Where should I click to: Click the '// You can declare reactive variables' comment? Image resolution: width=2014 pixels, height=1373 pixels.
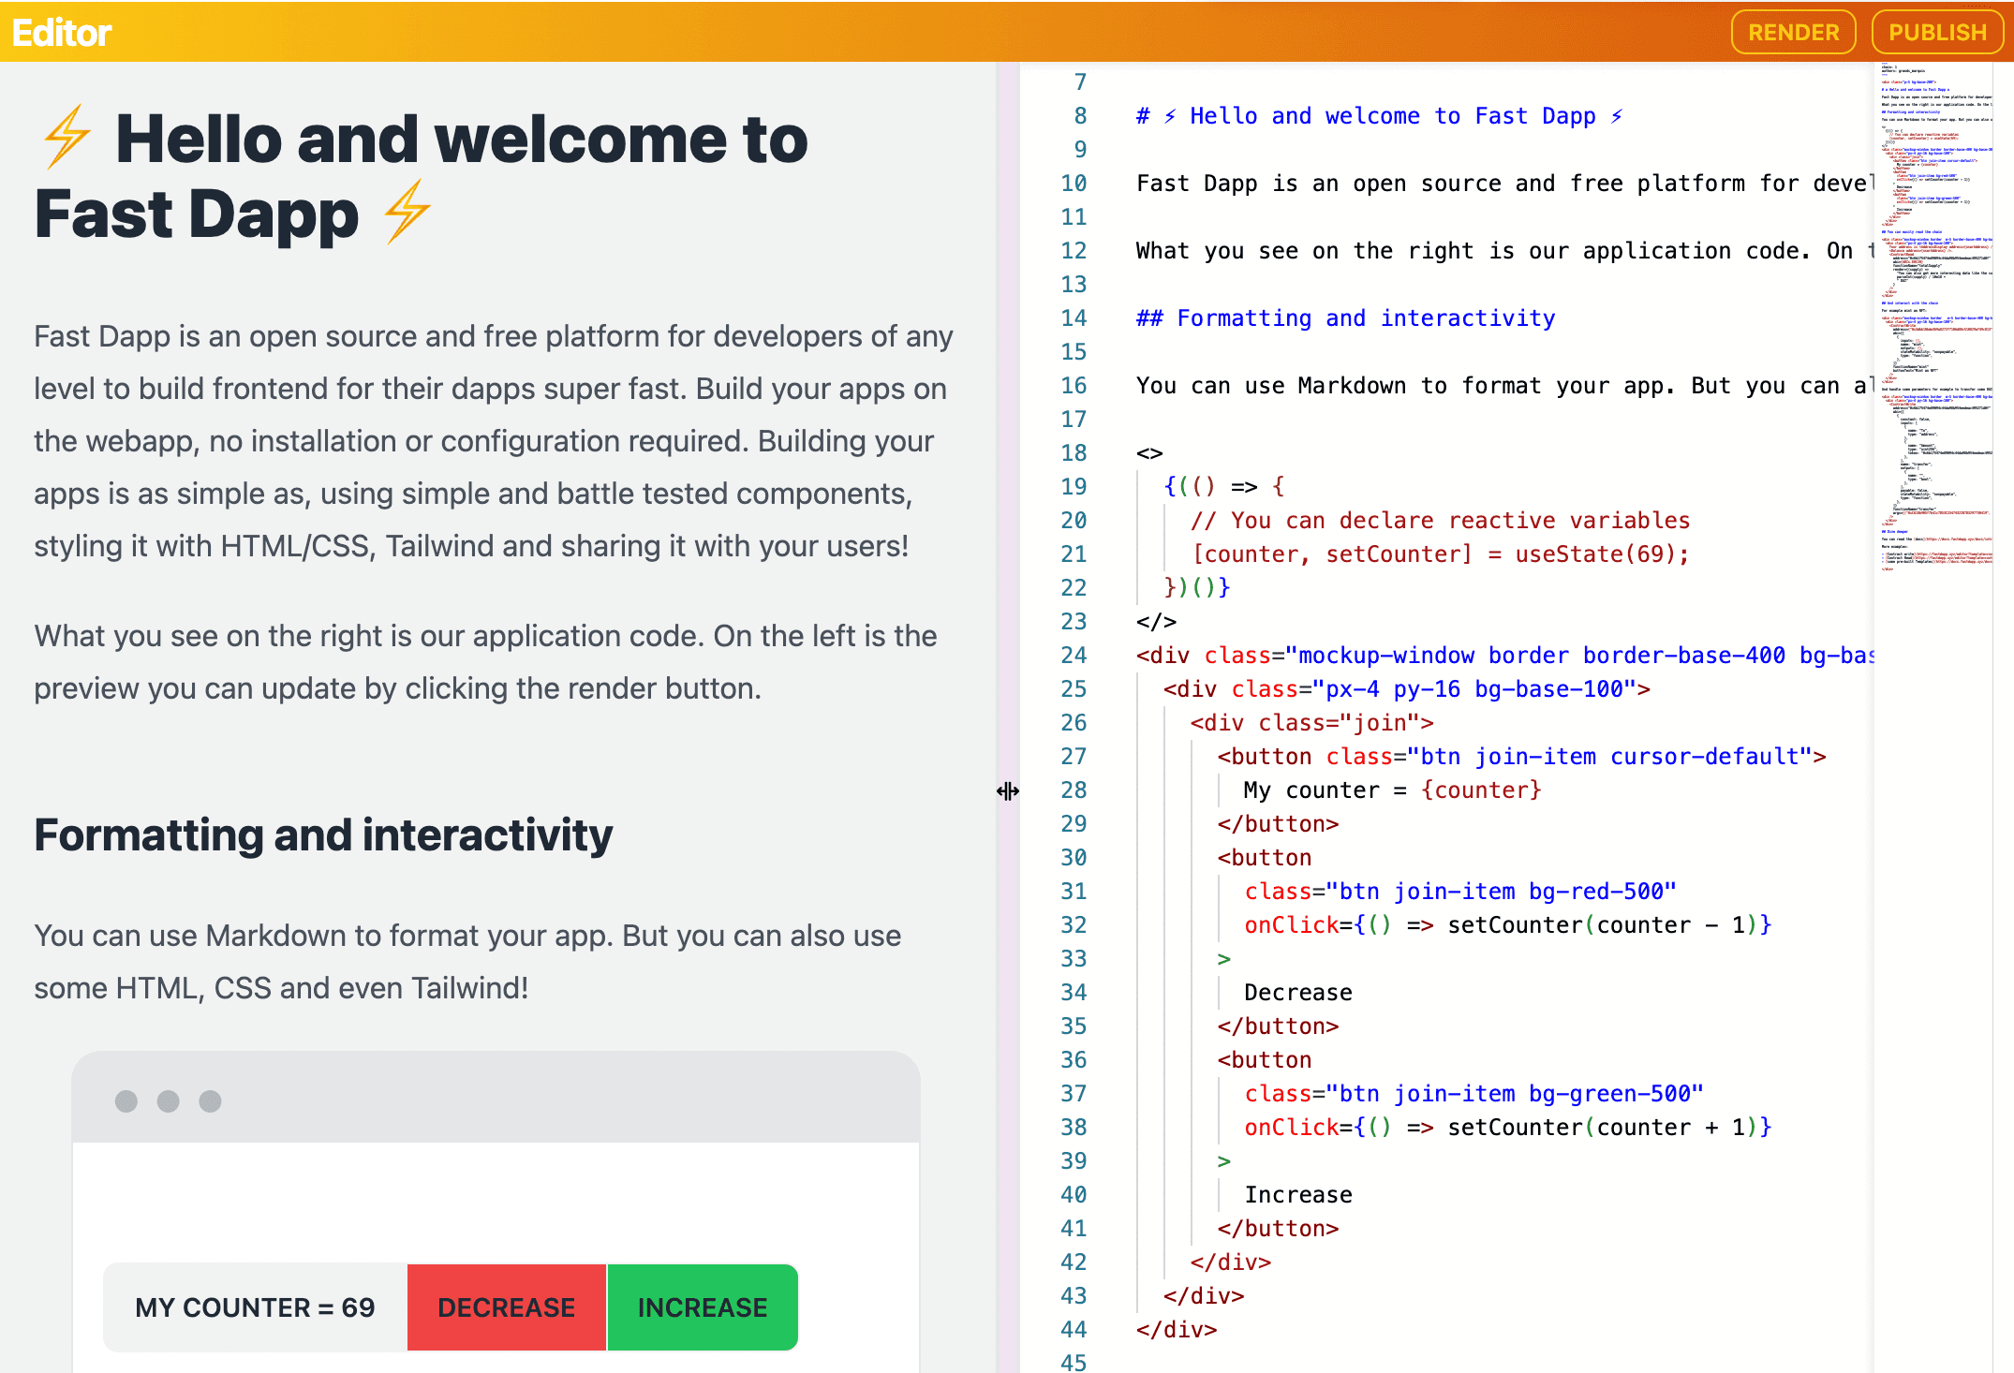coord(1440,521)
